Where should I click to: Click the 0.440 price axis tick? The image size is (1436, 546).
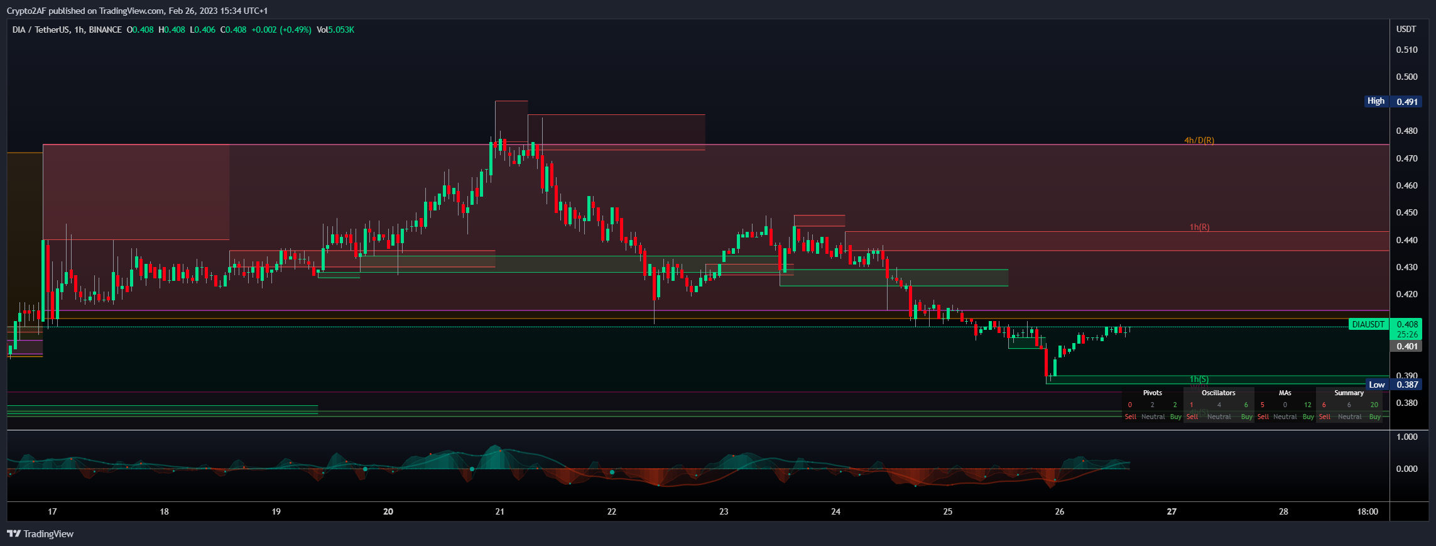click(1406, 240)
